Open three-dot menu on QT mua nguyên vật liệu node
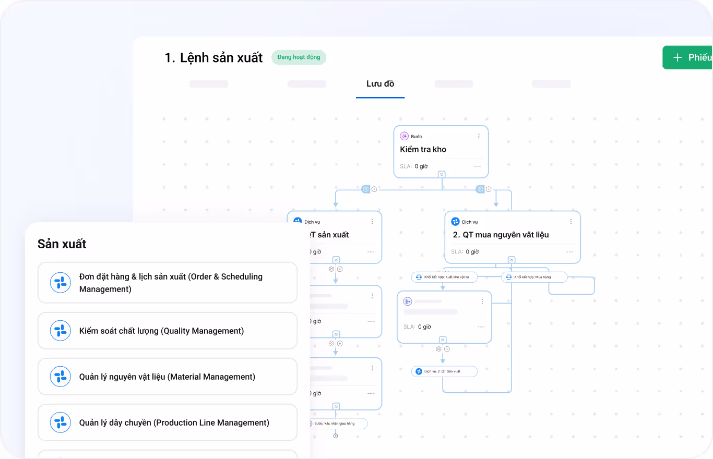713x459 pixels. click(571, 222)
